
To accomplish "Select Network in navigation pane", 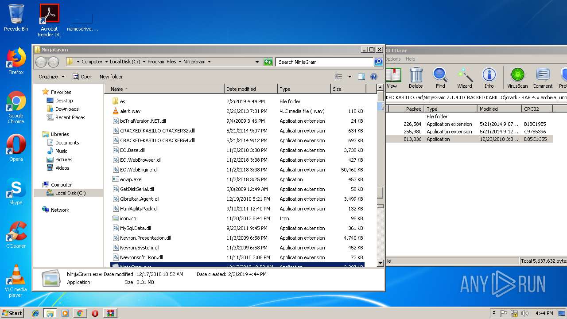I will [x=60, y=210].
